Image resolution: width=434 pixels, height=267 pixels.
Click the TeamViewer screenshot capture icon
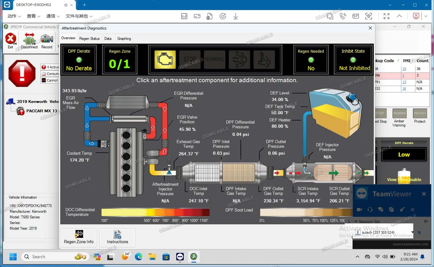(x=368, y=16)
